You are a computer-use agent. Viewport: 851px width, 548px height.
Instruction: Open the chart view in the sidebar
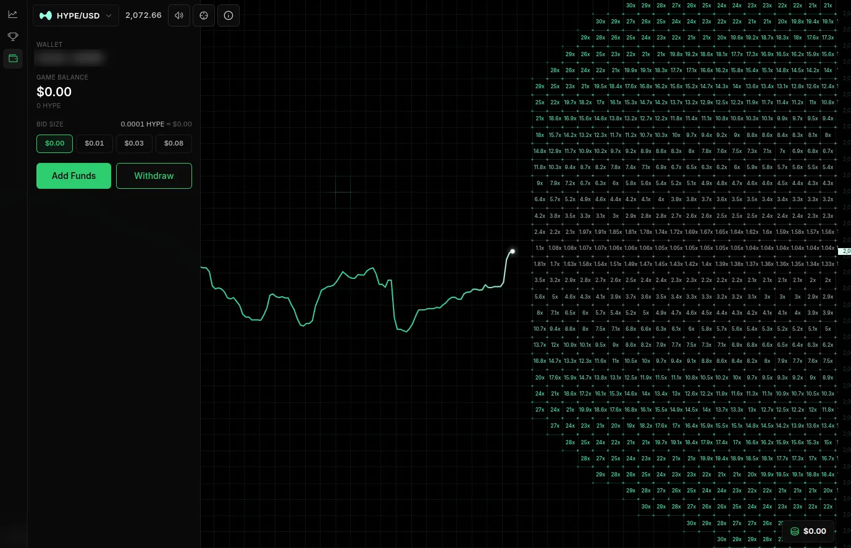pos(13,14)
